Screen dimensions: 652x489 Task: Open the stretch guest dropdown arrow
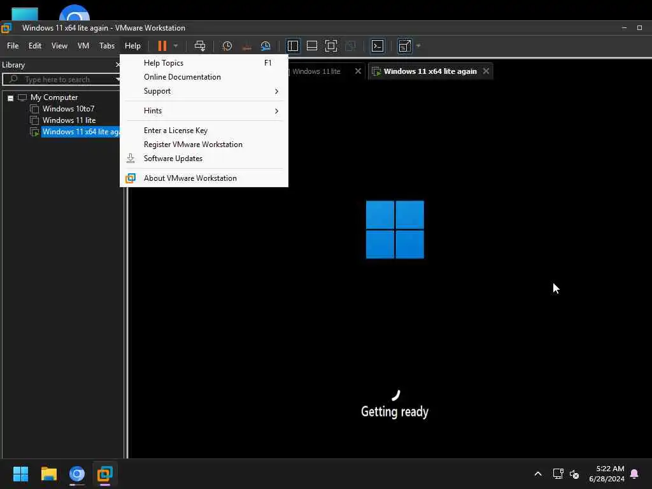point(418,46)
